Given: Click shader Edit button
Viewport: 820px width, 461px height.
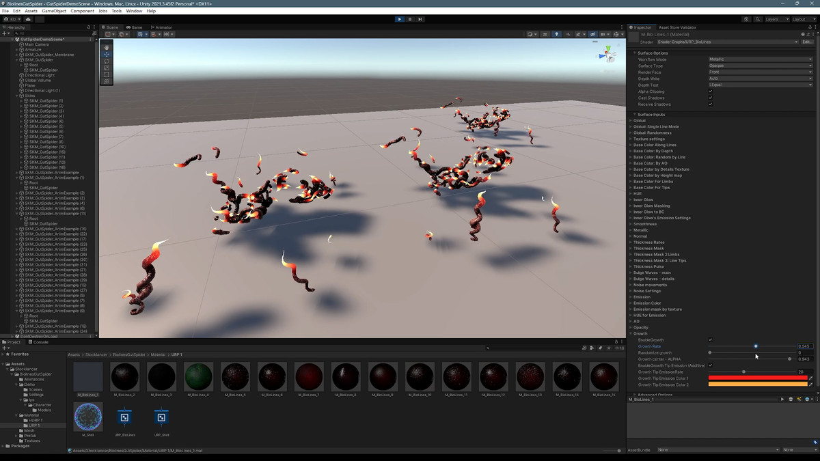Looking at the screenshot, I should (807, 42).
